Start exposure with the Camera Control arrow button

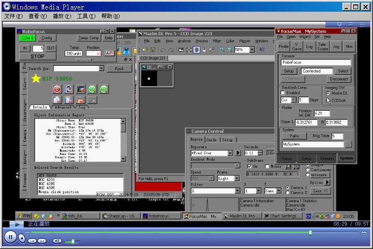point(238,153)
